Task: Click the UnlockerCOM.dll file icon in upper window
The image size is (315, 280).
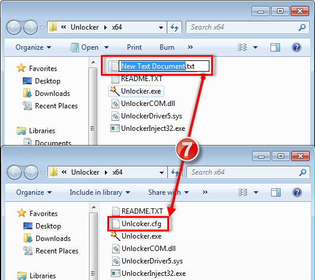Action: (115, 104)
